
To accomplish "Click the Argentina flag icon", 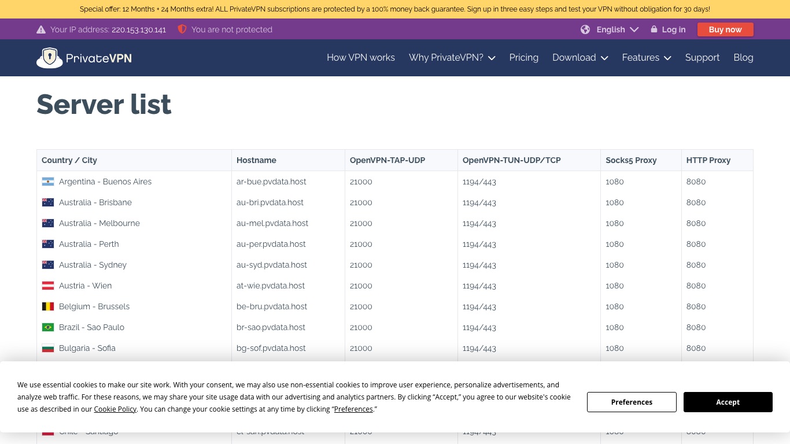I will coord(48,182).
